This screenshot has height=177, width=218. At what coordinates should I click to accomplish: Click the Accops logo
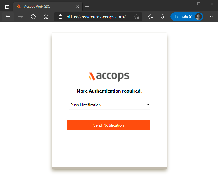click(x=109, y=76)
